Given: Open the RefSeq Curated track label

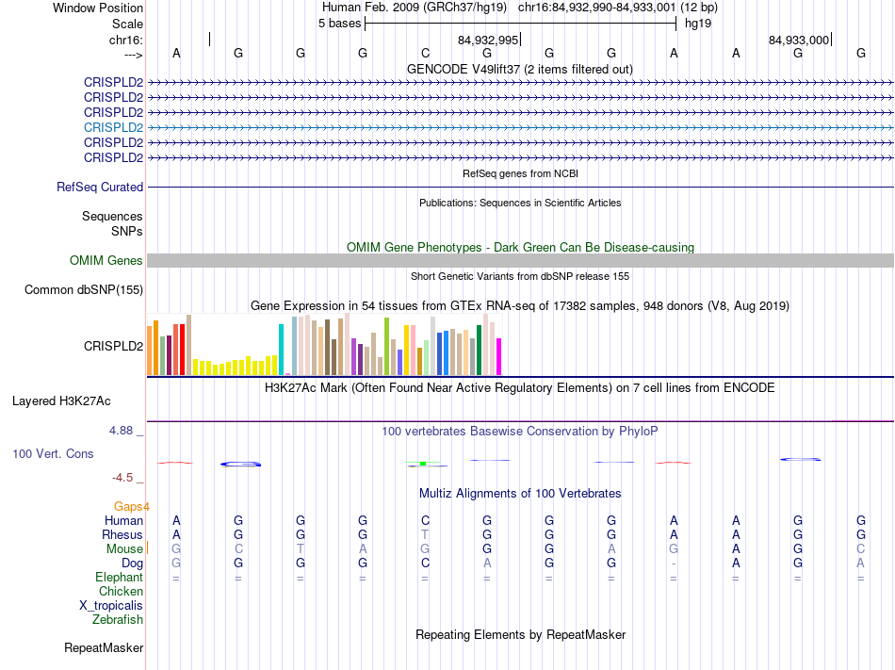Looking at the screenshot, I should click(x=100, y=188).
